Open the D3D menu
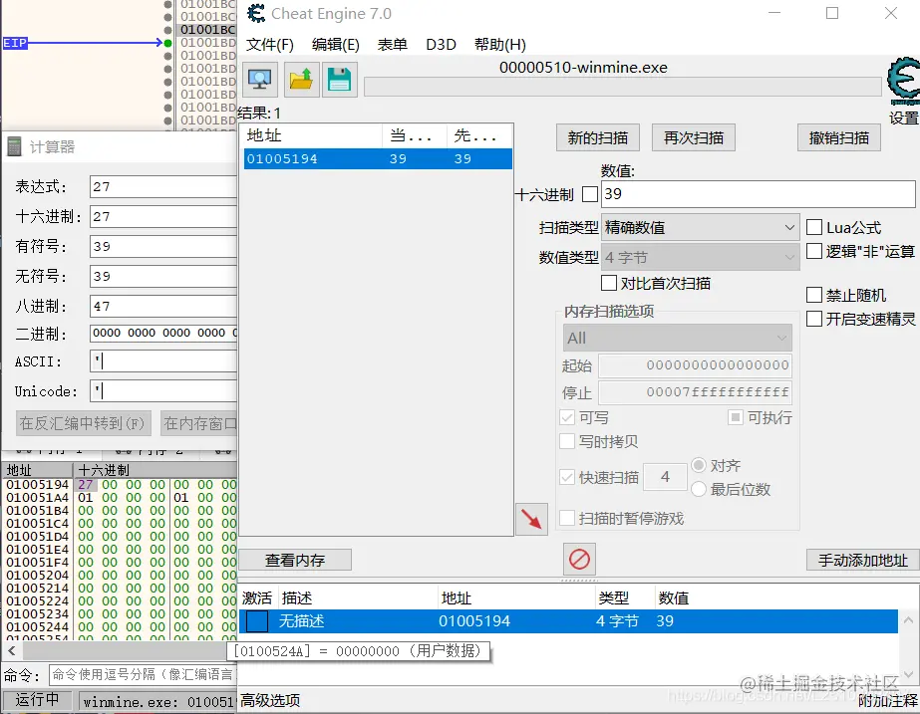This screenshot has width=920, height=714. pyautogui.click(x=441, y=44)
